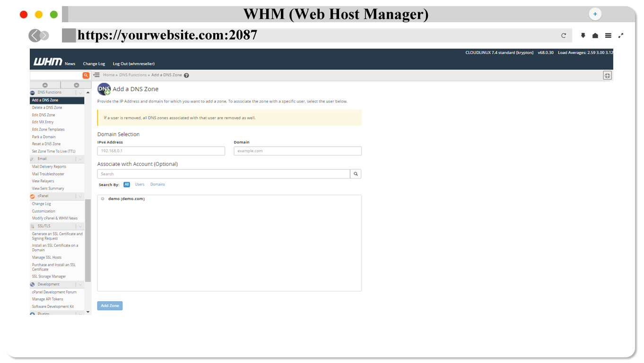Click the Development section icon
Image resolution: width=644 pixels, height=363 pixels.
coord(32,285)
